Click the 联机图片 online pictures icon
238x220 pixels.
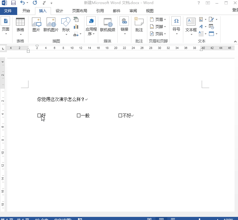[x=51, y=22]
